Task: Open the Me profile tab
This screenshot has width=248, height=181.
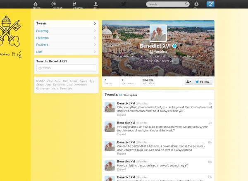Action: [95, 5]
